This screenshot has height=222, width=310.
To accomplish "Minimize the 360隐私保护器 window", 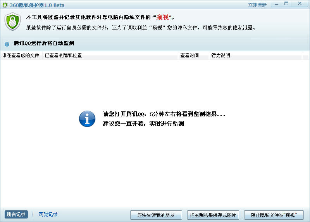I will click(x=276, y=4).
